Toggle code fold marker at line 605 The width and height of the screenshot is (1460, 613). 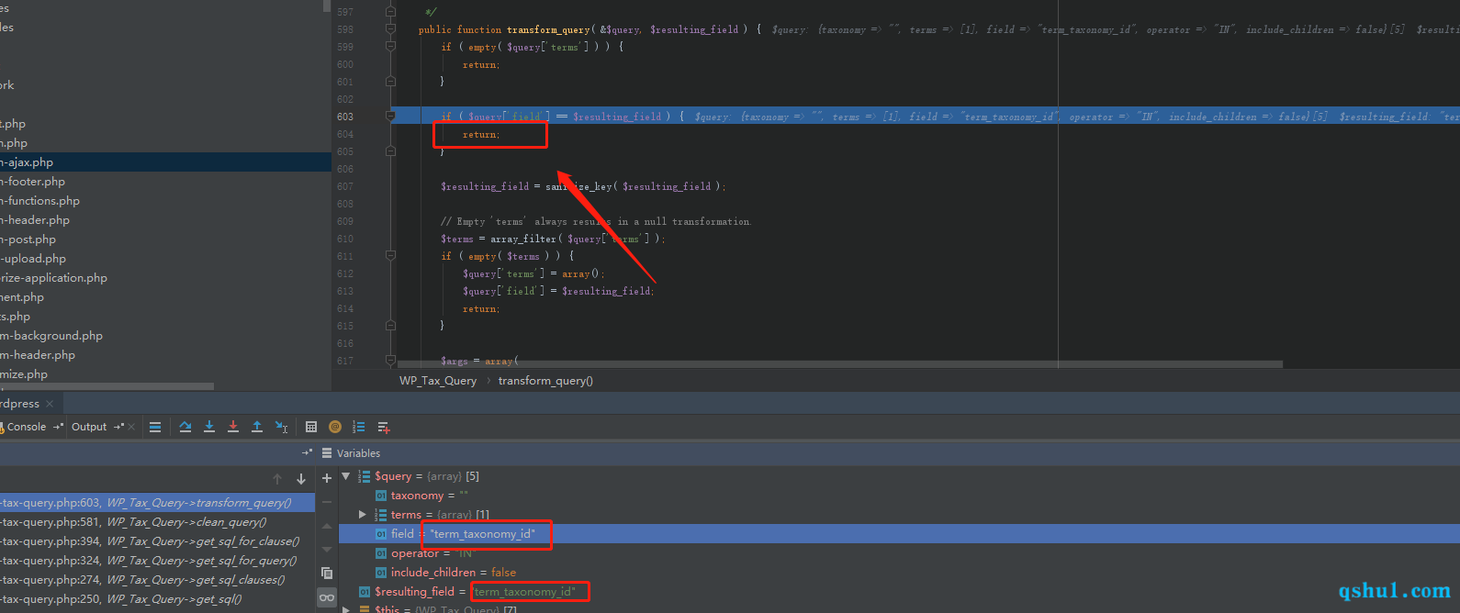[390, 151]
